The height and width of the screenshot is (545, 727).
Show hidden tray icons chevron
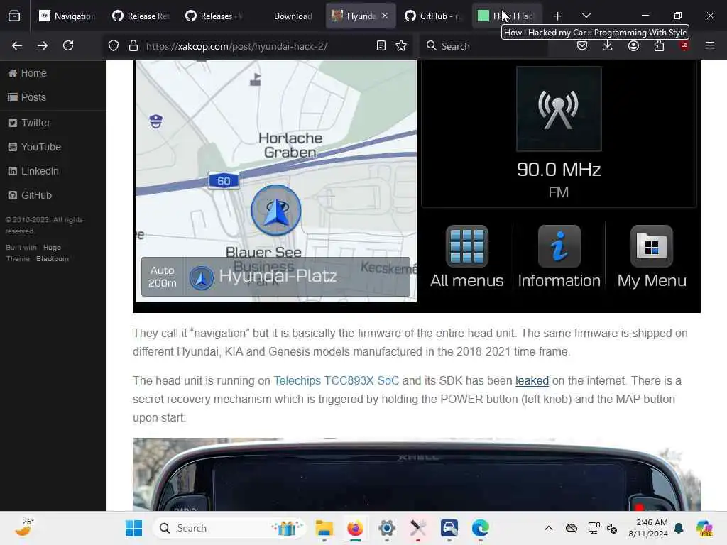(x=549, y=528)
